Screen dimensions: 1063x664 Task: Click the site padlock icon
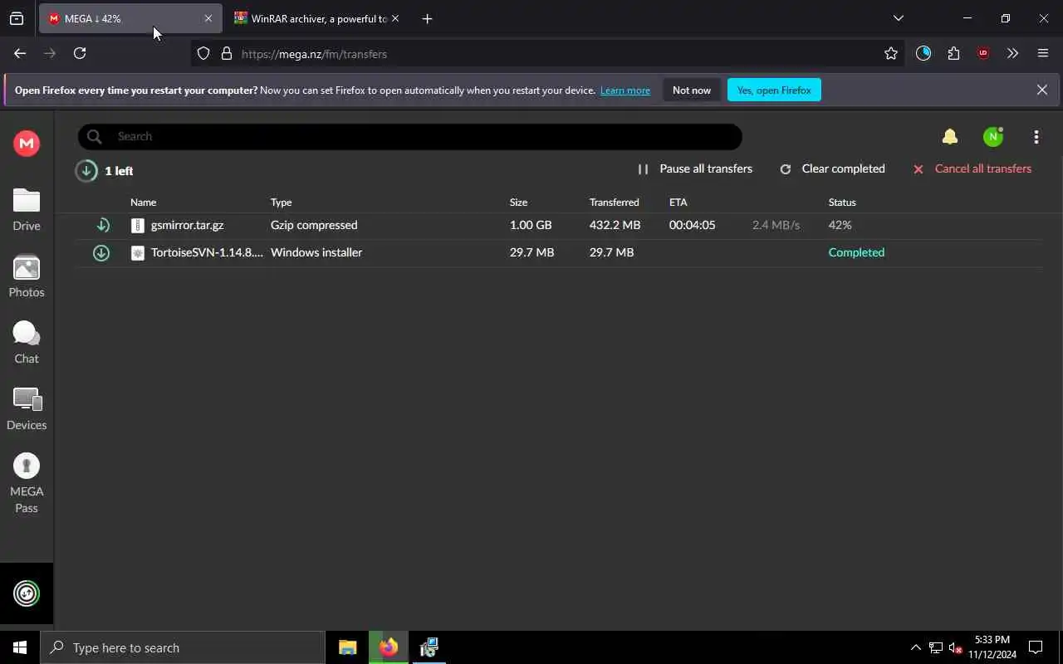pos(226,54)
